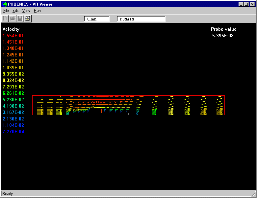Click the CHAM text field
The image size is (257, 198).
coord(97,19)
